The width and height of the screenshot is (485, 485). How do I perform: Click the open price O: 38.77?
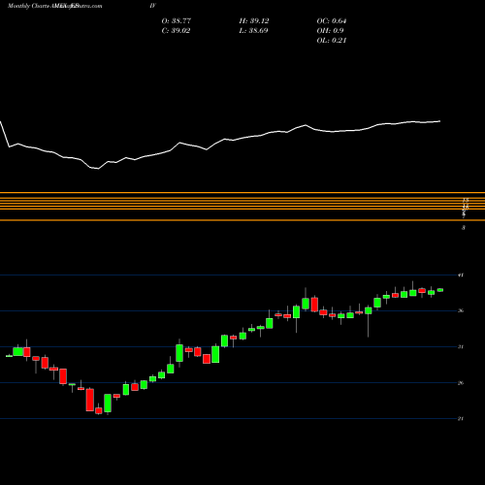(x=177, y=21)
